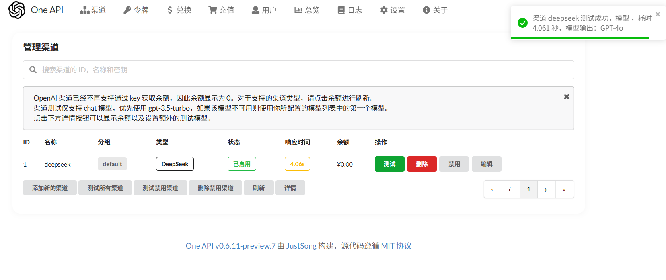Viewport: 666px width, 280px height.
Task: Disable the deepseek channel with 禁用
Action: pos(454,164)
